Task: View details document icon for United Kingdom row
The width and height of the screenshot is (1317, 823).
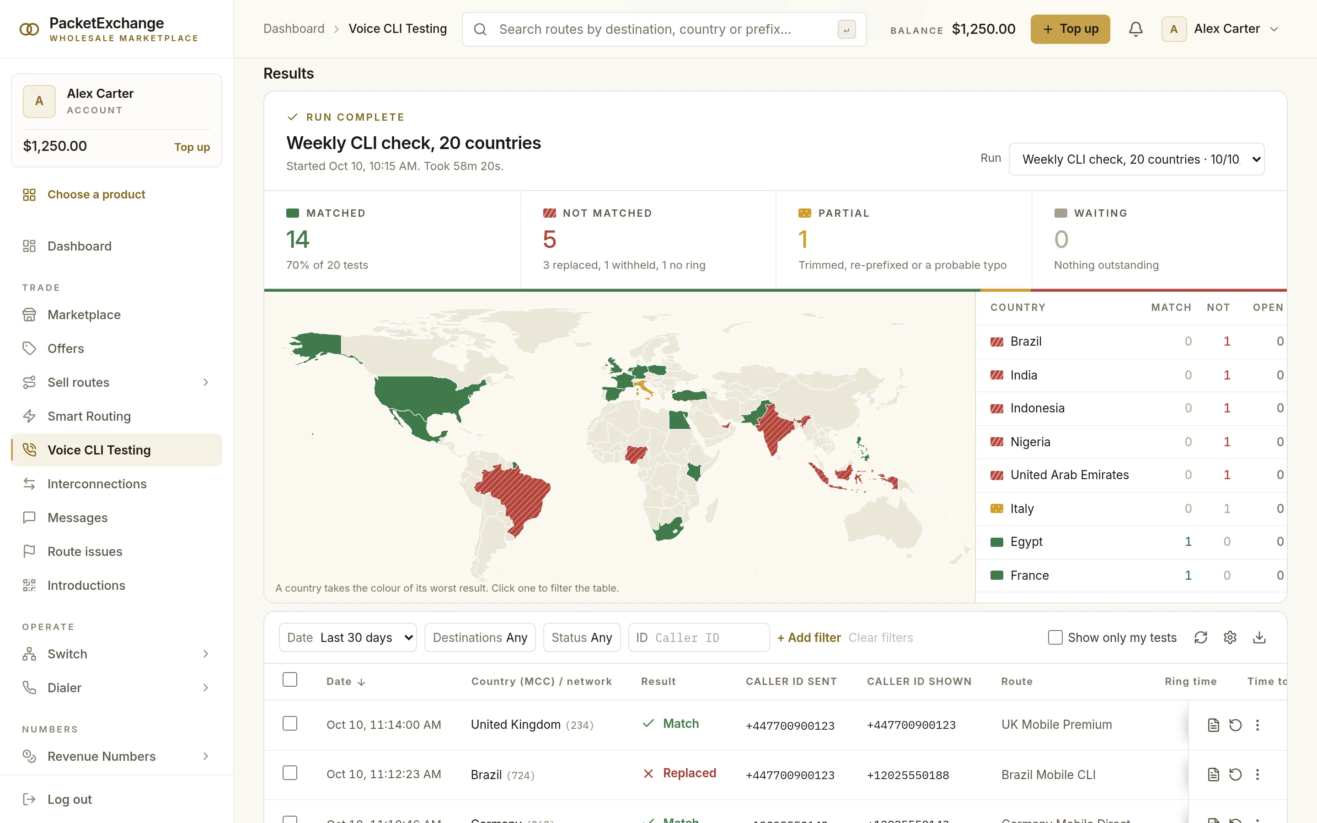Action: pyautogui.click(x=1213, y=725)
